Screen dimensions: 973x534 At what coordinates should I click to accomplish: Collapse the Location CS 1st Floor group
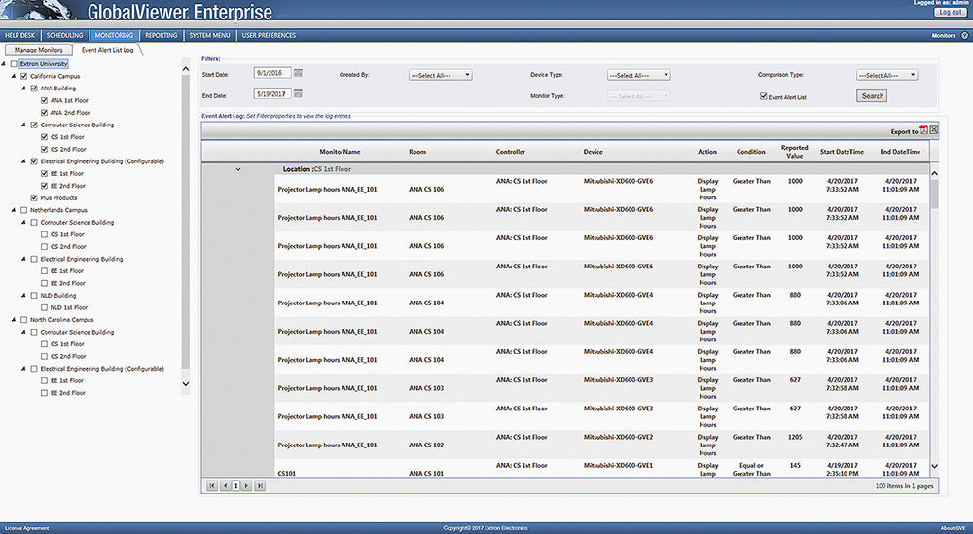(x=238, y=169)
